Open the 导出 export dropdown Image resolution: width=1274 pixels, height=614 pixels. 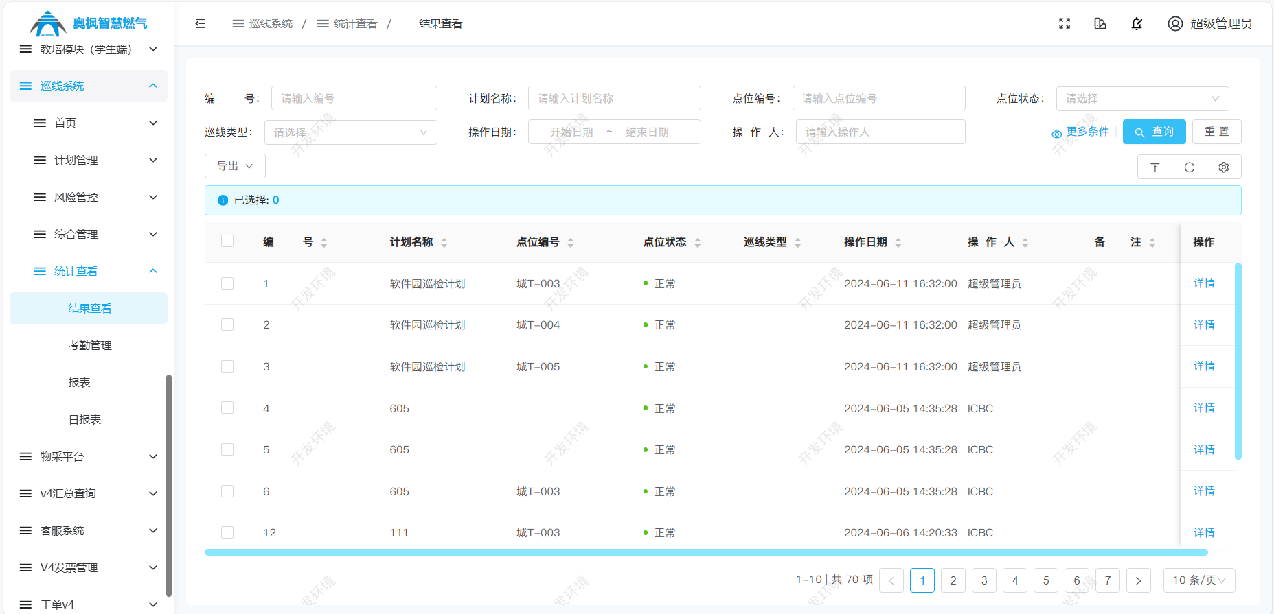point(235,166)
